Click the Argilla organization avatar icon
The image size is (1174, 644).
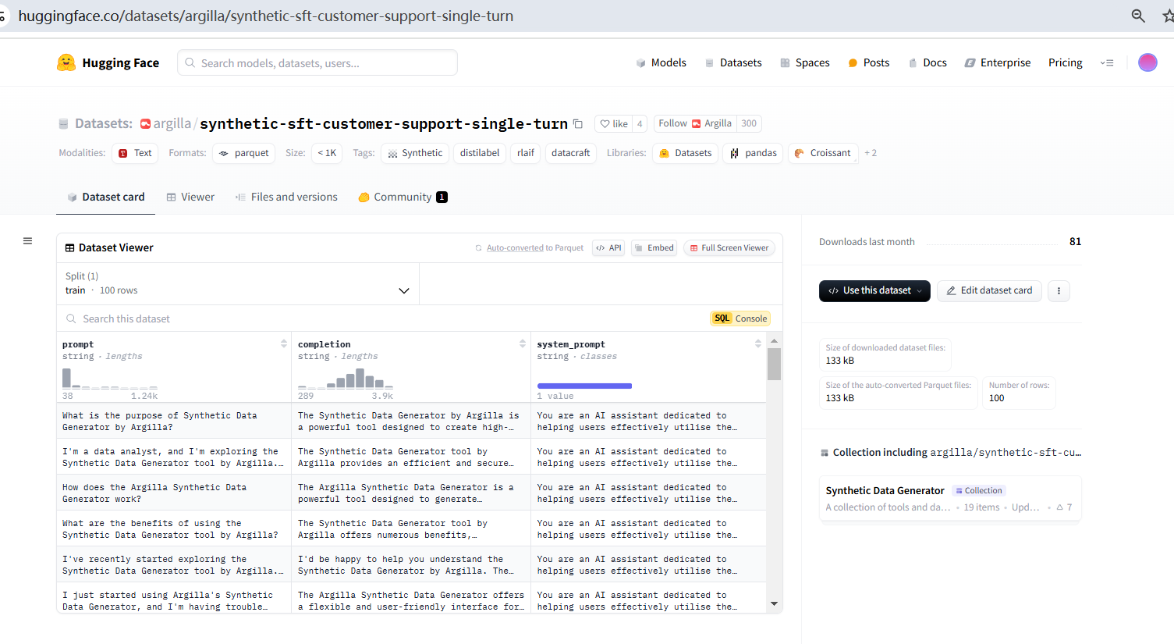point(145,123)
